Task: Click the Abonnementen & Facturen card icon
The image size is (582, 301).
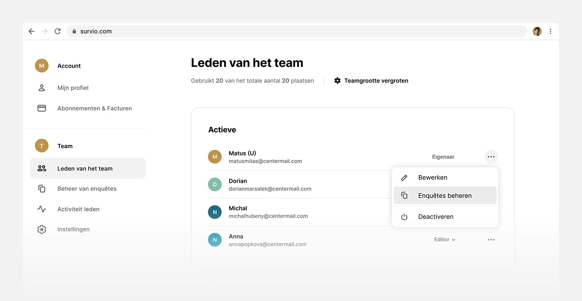Action: (x=42, y=108)
